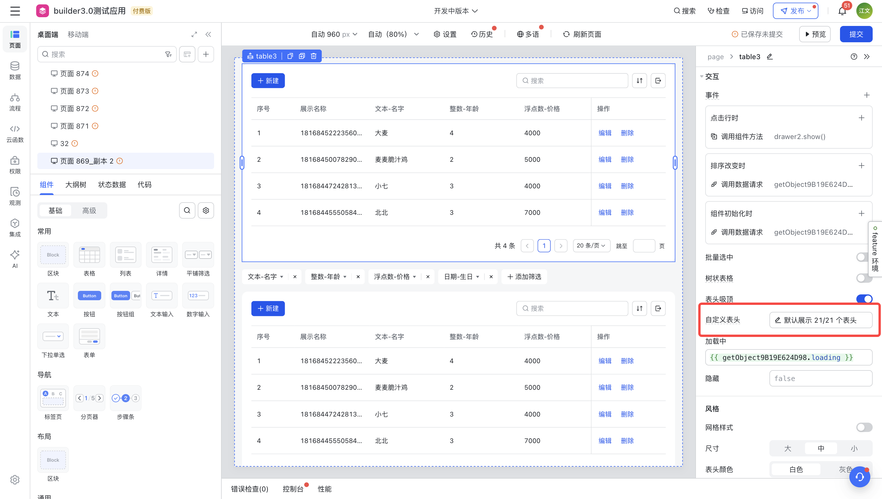Click 新建 in the first table
The width and height of the screenshot is (882, 499).
tap(268, 80)
